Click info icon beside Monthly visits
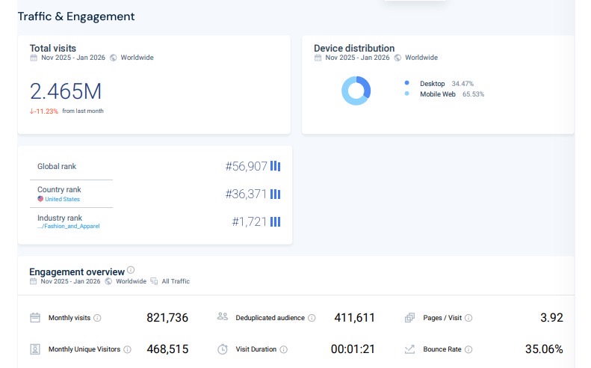This screenshot has width=591, height=368. click(x=97, y=318)
